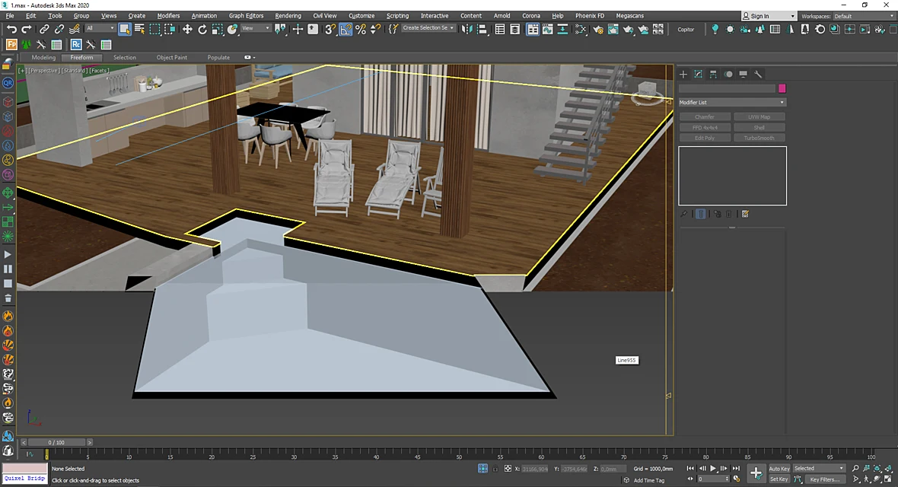Select the Scale transform tool
The width and height of the screenshot is (898, 487).
[217, 29]
